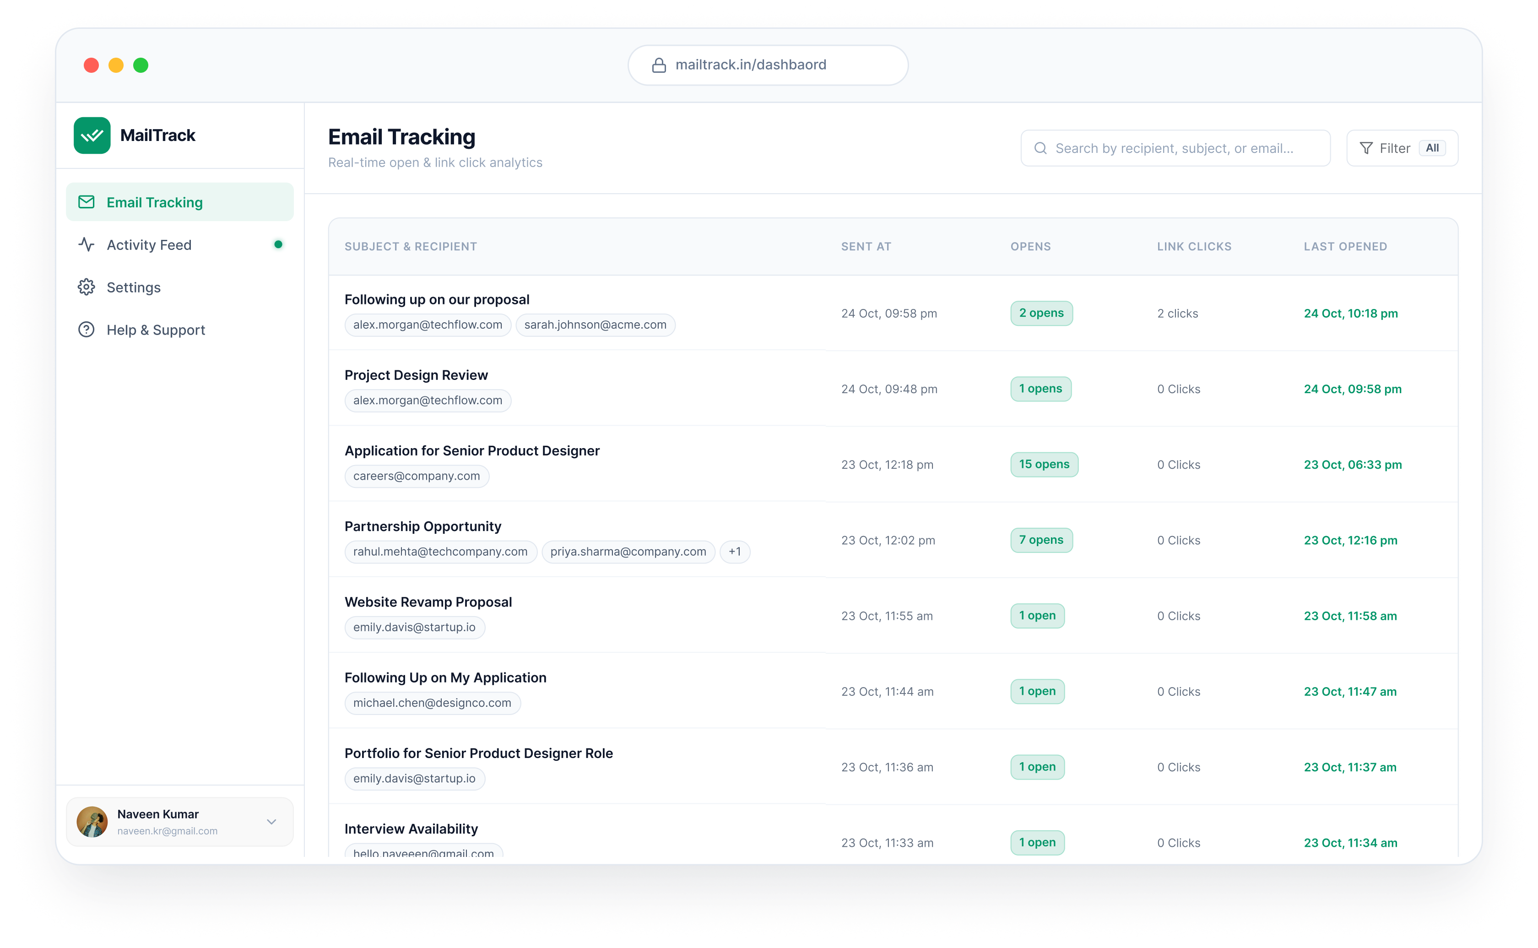Click the LAST OPENED column header

[x=1345, y=246]
